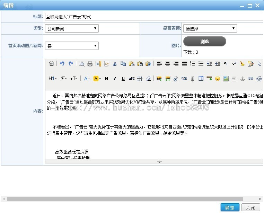
Task: Click the 关闭 button
Action: (250, 207)
